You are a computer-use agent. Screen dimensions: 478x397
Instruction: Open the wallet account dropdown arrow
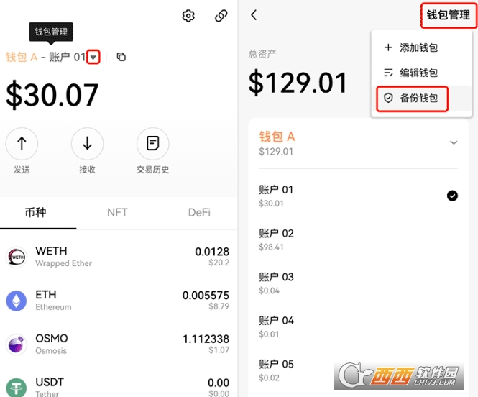click(x=93, y=57)
